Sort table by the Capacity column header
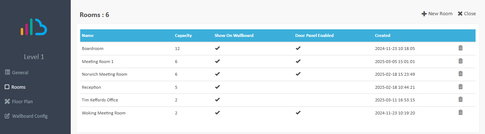The image size is (485, 134). [183, 35]
